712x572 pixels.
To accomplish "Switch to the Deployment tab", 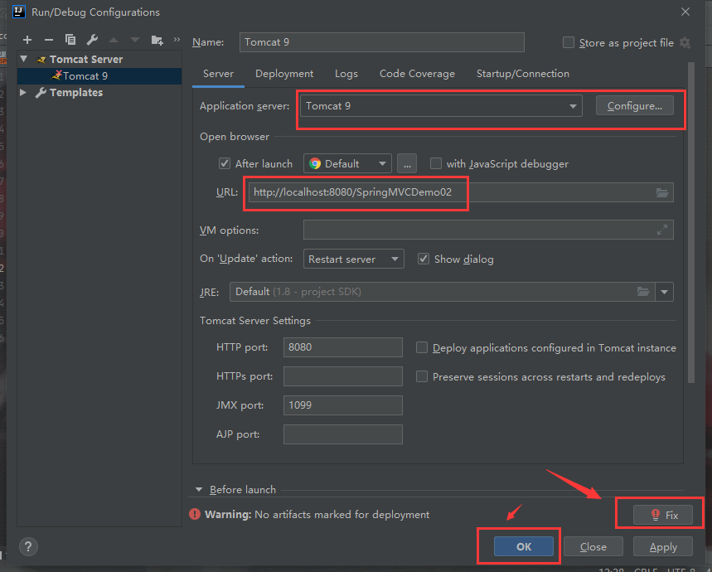I will 284,74.
